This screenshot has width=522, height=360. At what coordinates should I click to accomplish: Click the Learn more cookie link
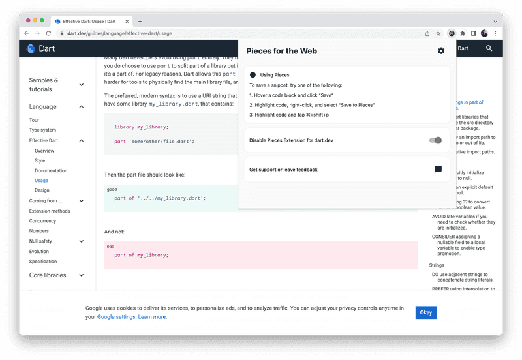(x=152, y=317)
